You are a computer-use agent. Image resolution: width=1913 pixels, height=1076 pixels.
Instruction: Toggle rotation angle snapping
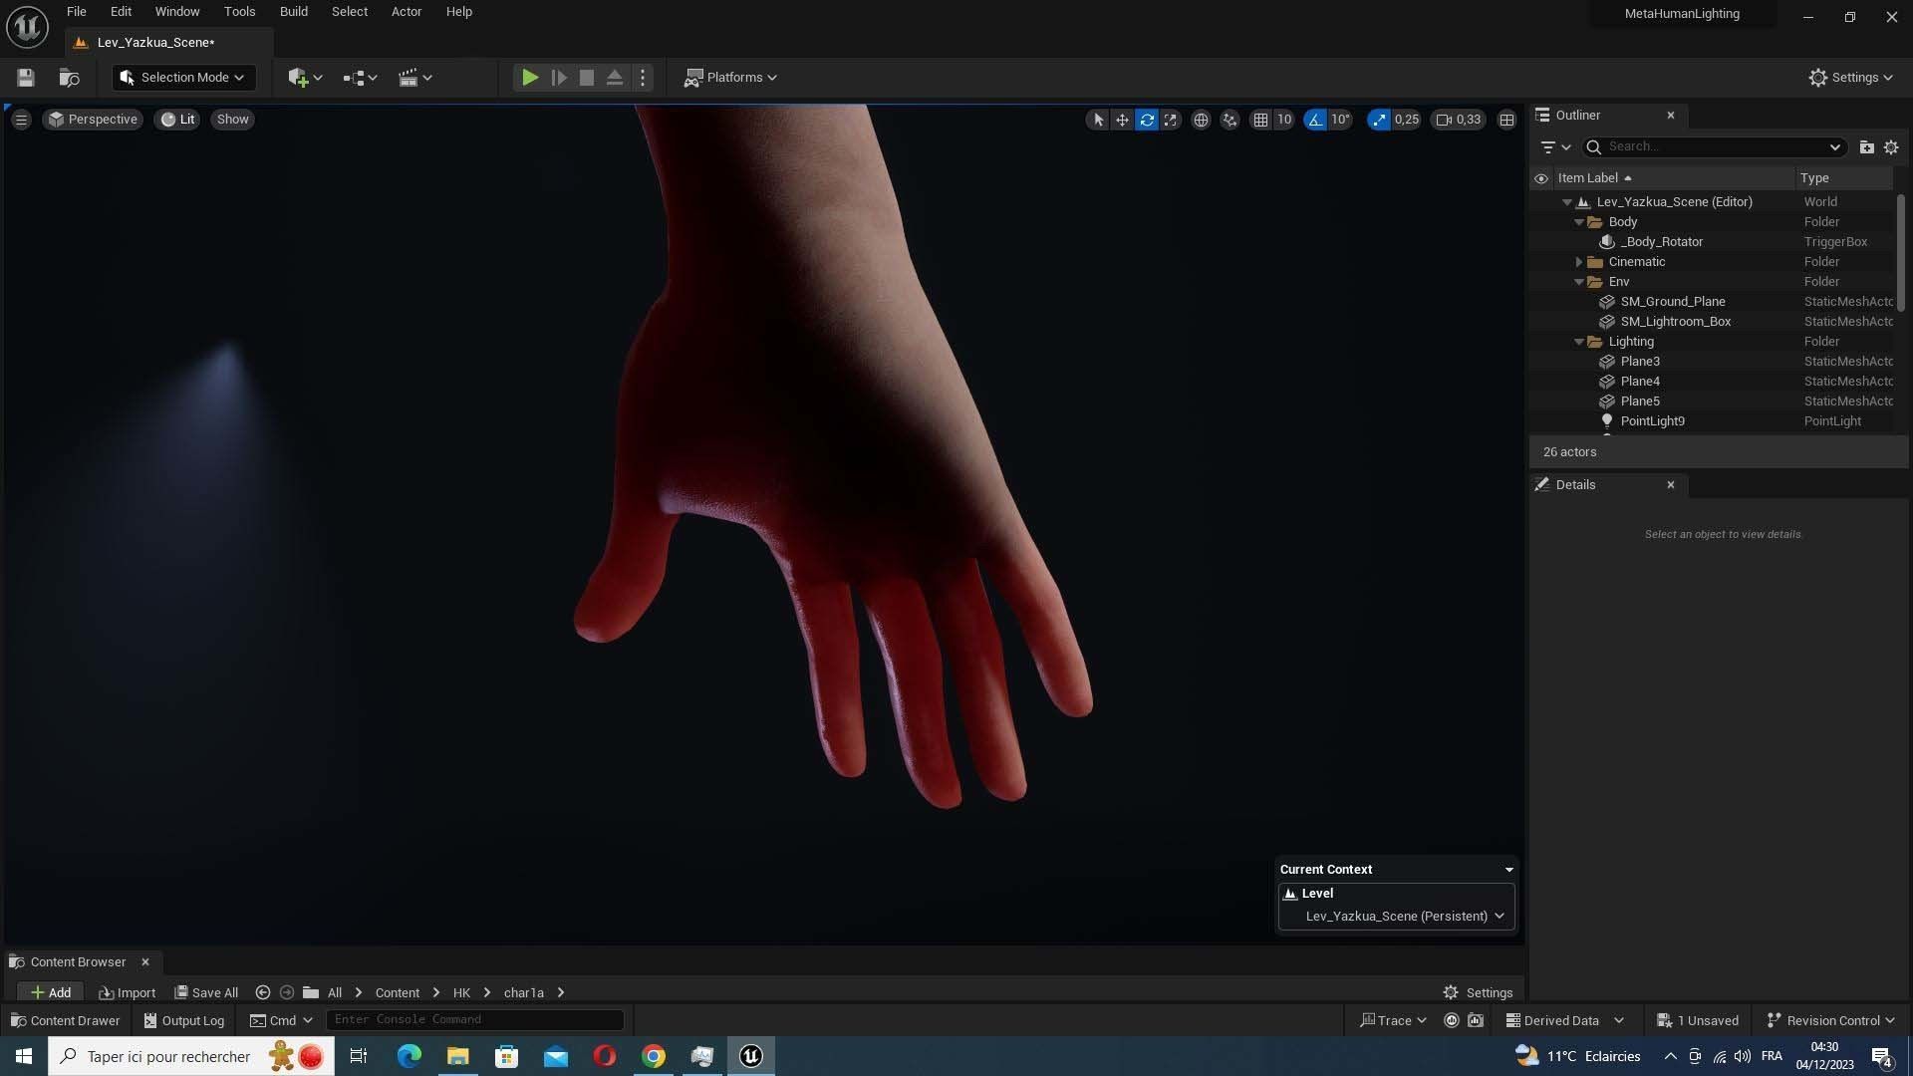click(1315, 120)
